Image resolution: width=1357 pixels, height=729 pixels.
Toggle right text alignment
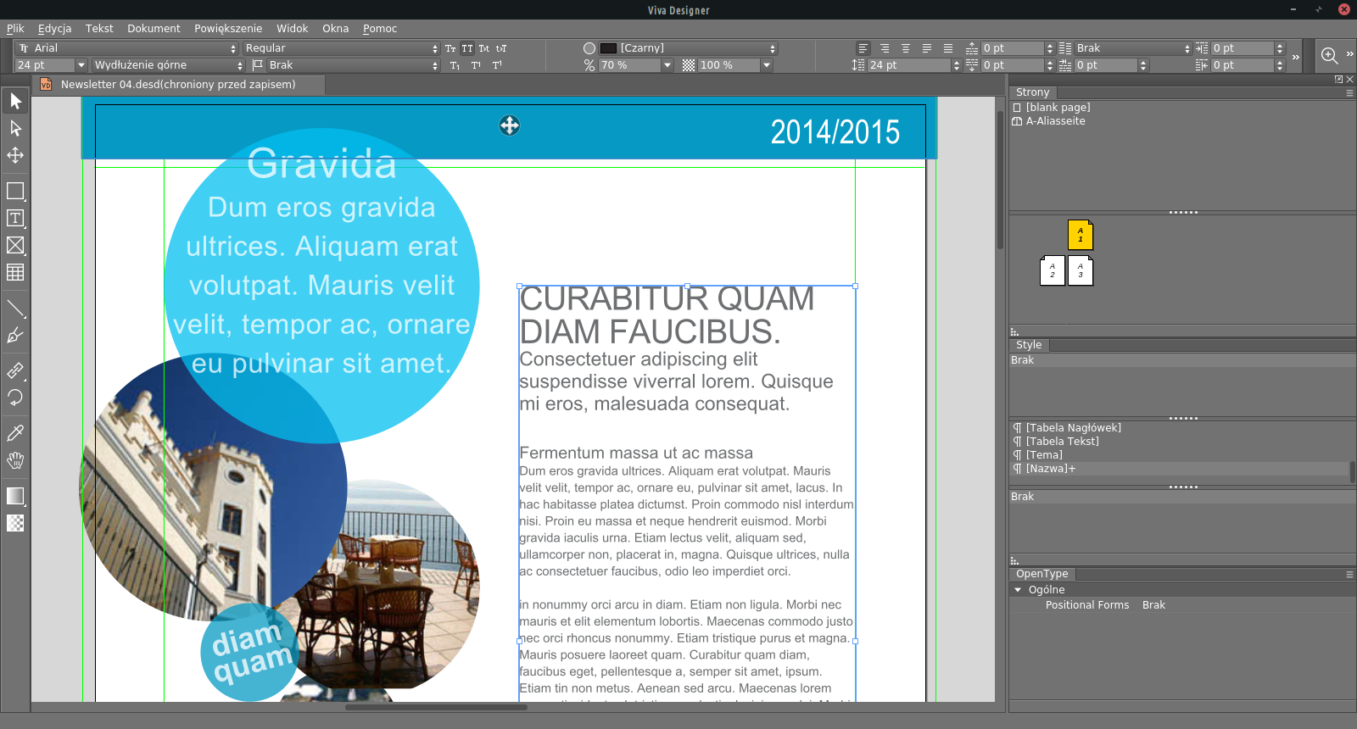[885, 48]
